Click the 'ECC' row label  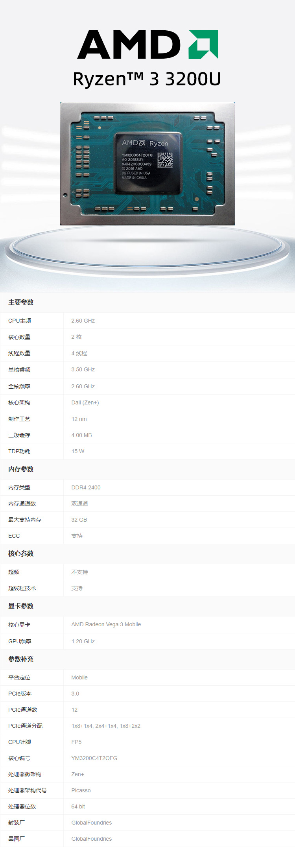click(14, 536)
